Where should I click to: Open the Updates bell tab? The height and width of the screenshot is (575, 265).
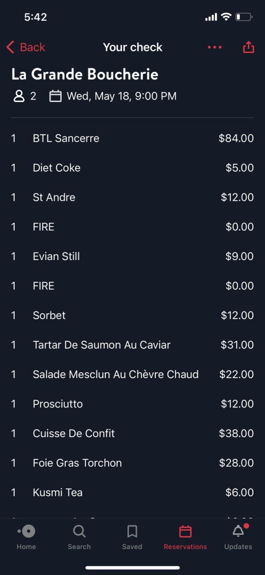point(238,531)
